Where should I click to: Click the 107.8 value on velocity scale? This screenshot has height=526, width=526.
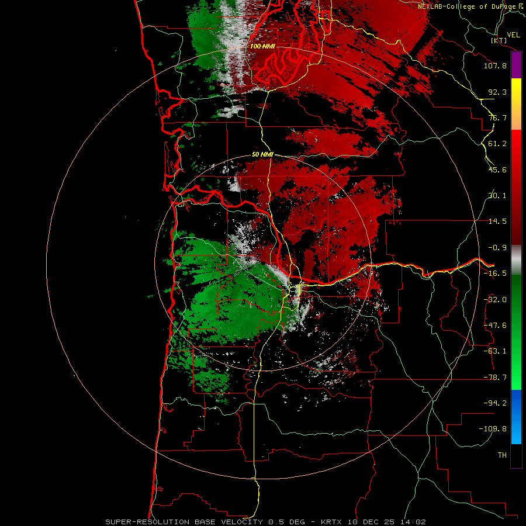pos(495,65)
